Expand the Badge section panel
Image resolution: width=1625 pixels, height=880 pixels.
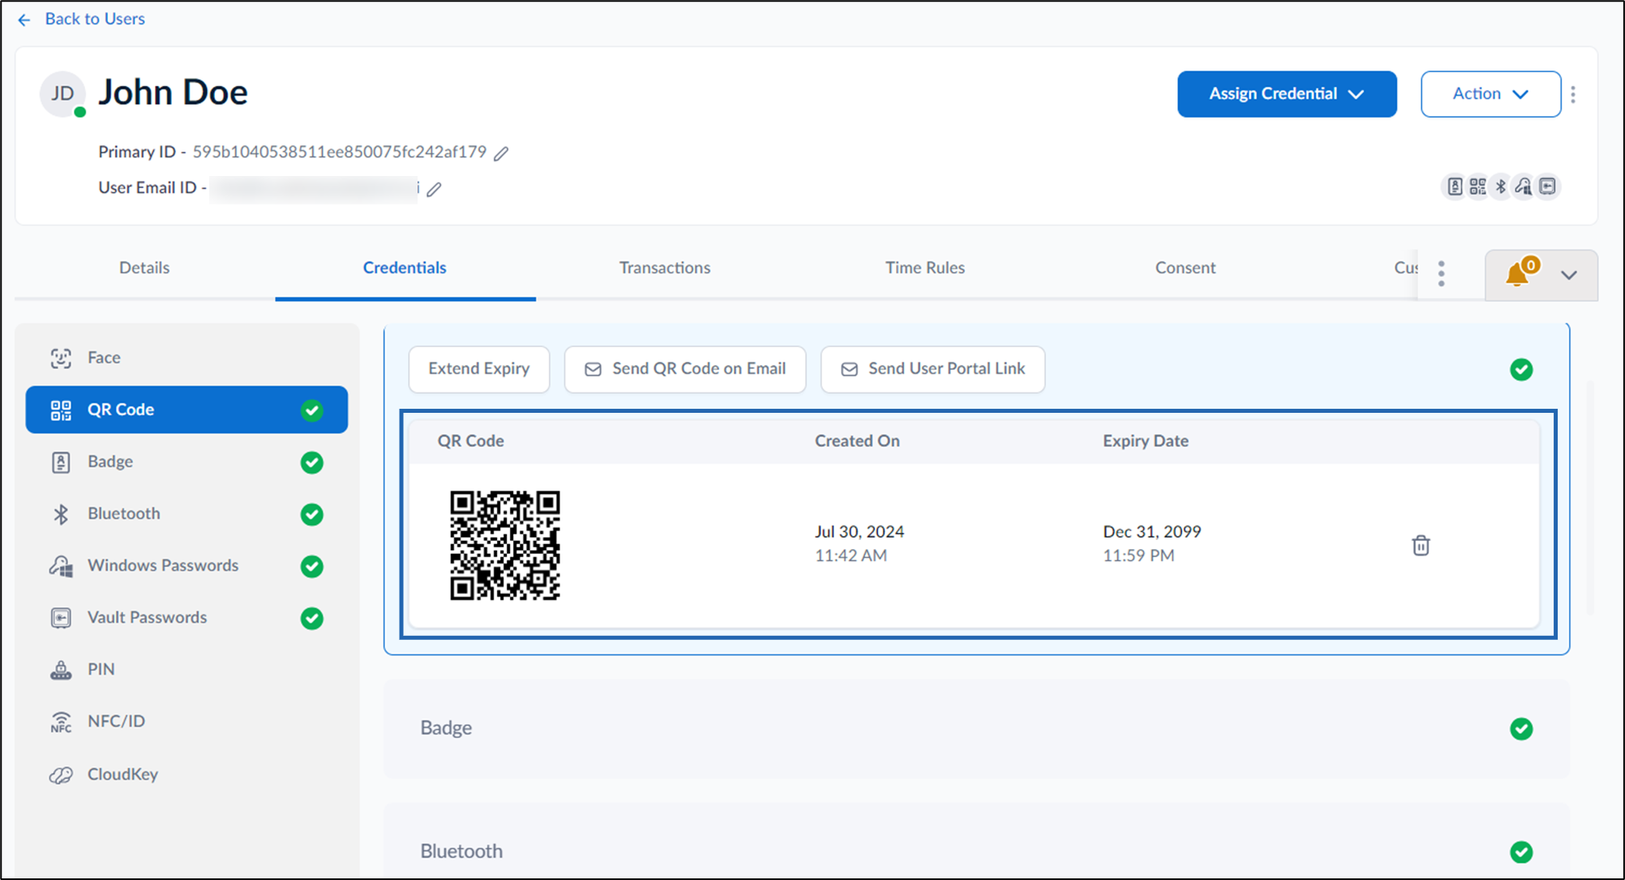tap(976, 728)
